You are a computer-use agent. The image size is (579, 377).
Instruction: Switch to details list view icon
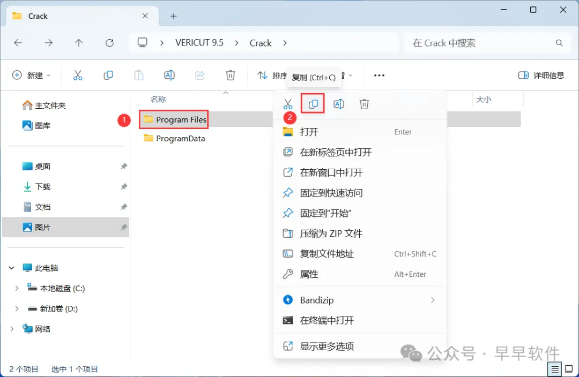(x=555, y=369)
